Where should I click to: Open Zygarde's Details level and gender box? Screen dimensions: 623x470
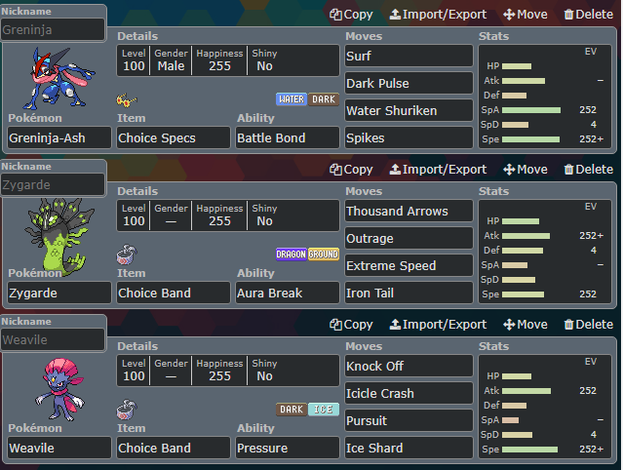click(228, 215)
